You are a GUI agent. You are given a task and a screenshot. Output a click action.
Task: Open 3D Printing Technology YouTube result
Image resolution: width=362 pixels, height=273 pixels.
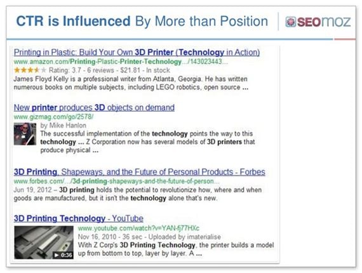coord(79,218)
